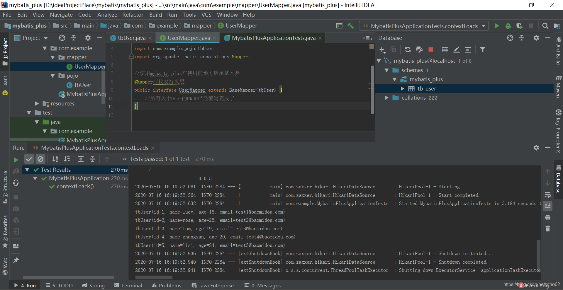Image resolution: width=563 pixels, height=290 pixels.
Task: Clear console with trash icon
Action: pos(547,228)
